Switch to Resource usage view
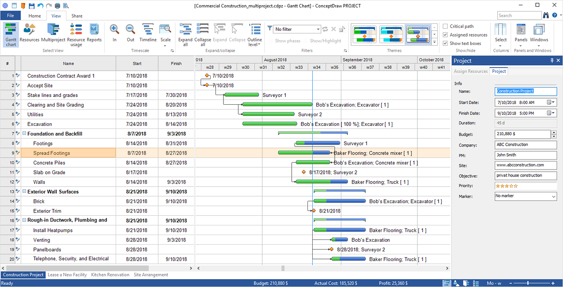The height and width of the screenshot is (287, 563). 76,35
